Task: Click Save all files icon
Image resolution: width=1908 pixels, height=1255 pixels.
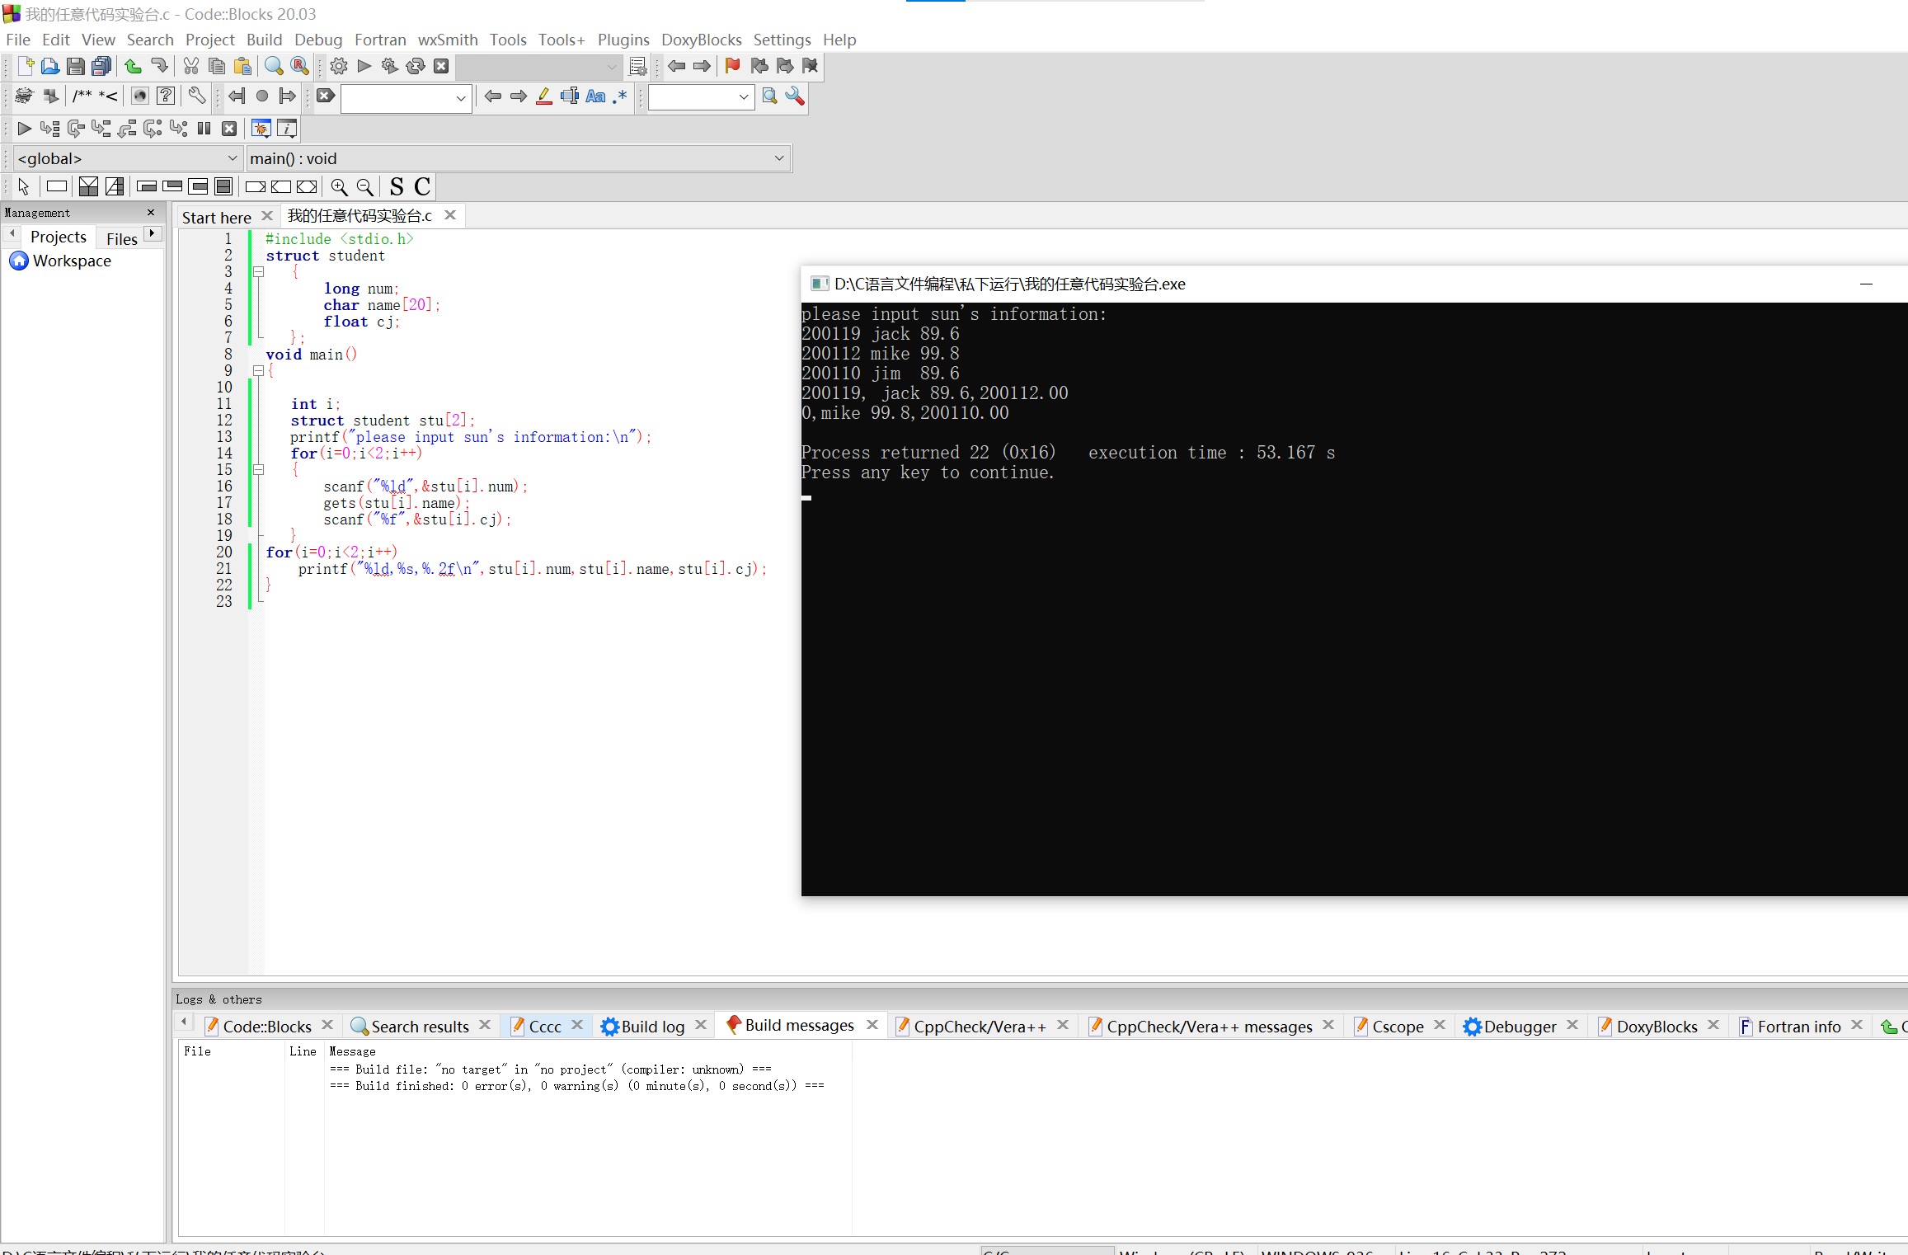Action: 101,66
